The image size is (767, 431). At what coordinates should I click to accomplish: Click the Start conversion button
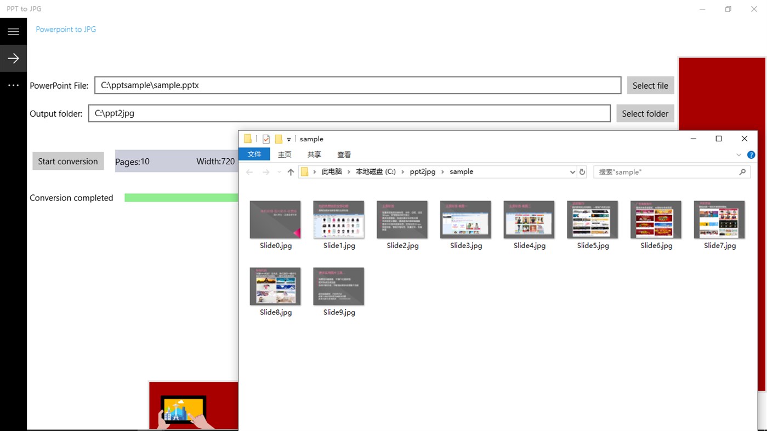tap(67, 161)
